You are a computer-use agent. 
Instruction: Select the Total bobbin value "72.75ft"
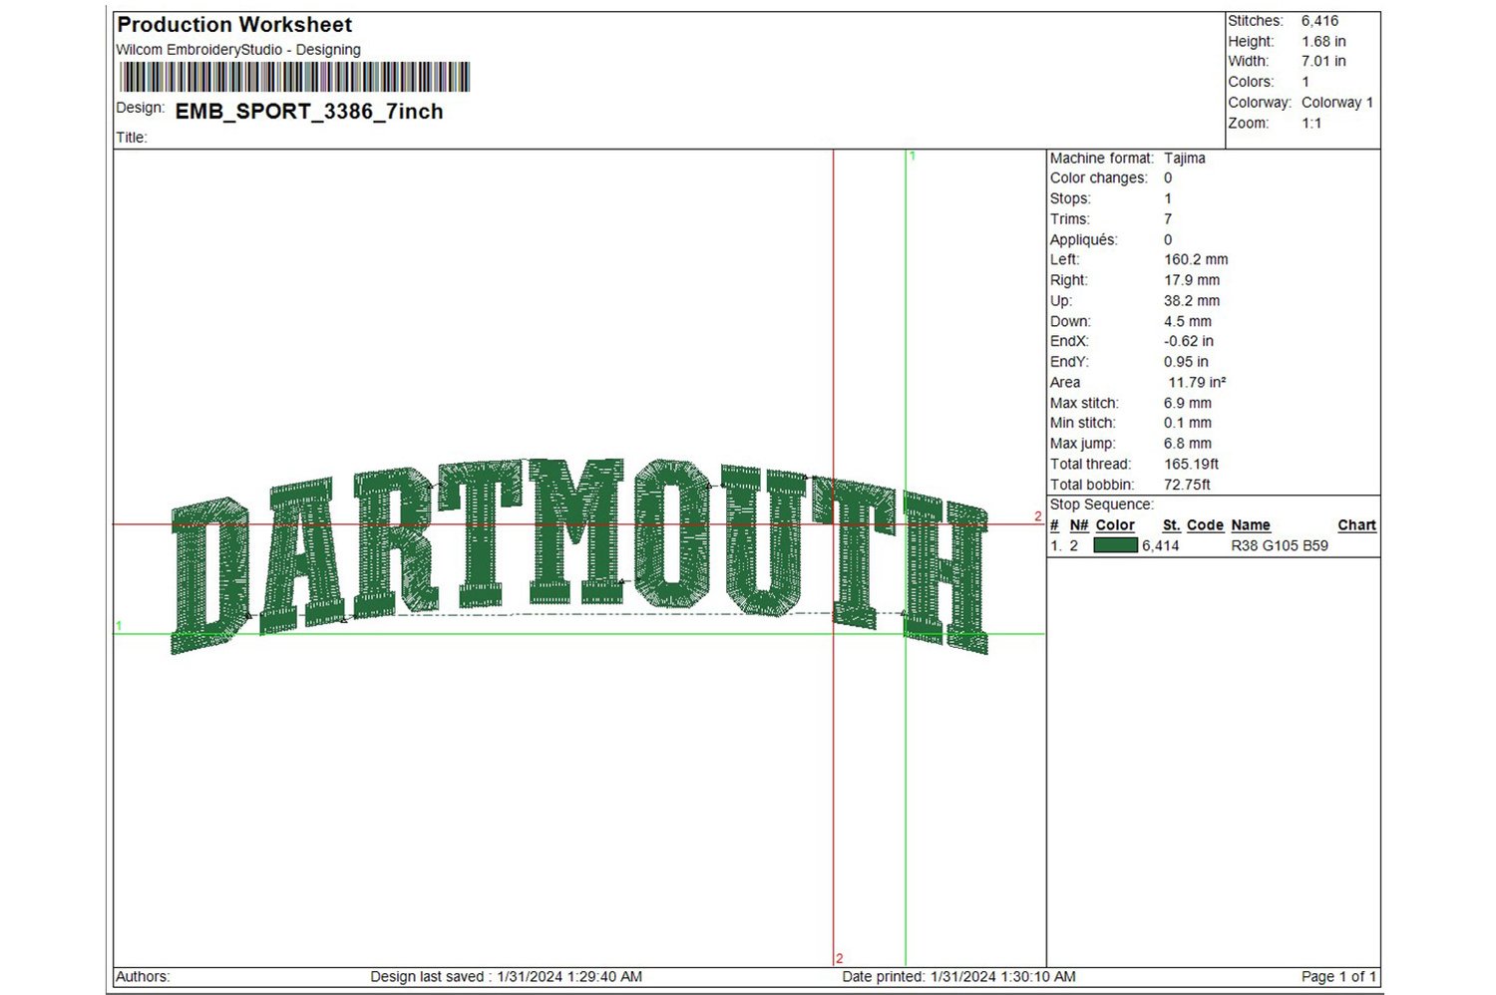click(x=1188, y=486)
